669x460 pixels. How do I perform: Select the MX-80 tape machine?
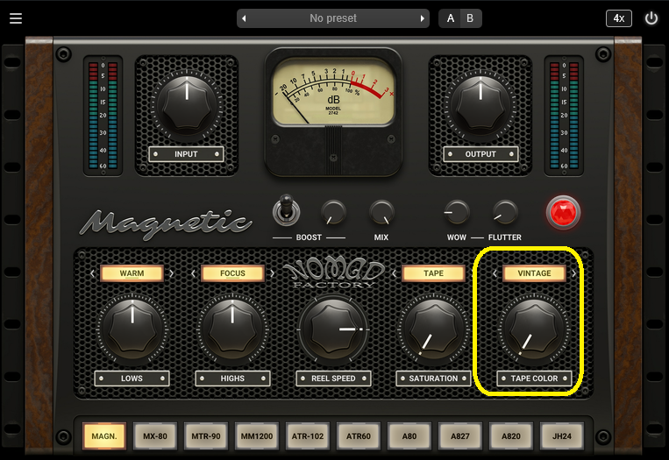[155, 436]
